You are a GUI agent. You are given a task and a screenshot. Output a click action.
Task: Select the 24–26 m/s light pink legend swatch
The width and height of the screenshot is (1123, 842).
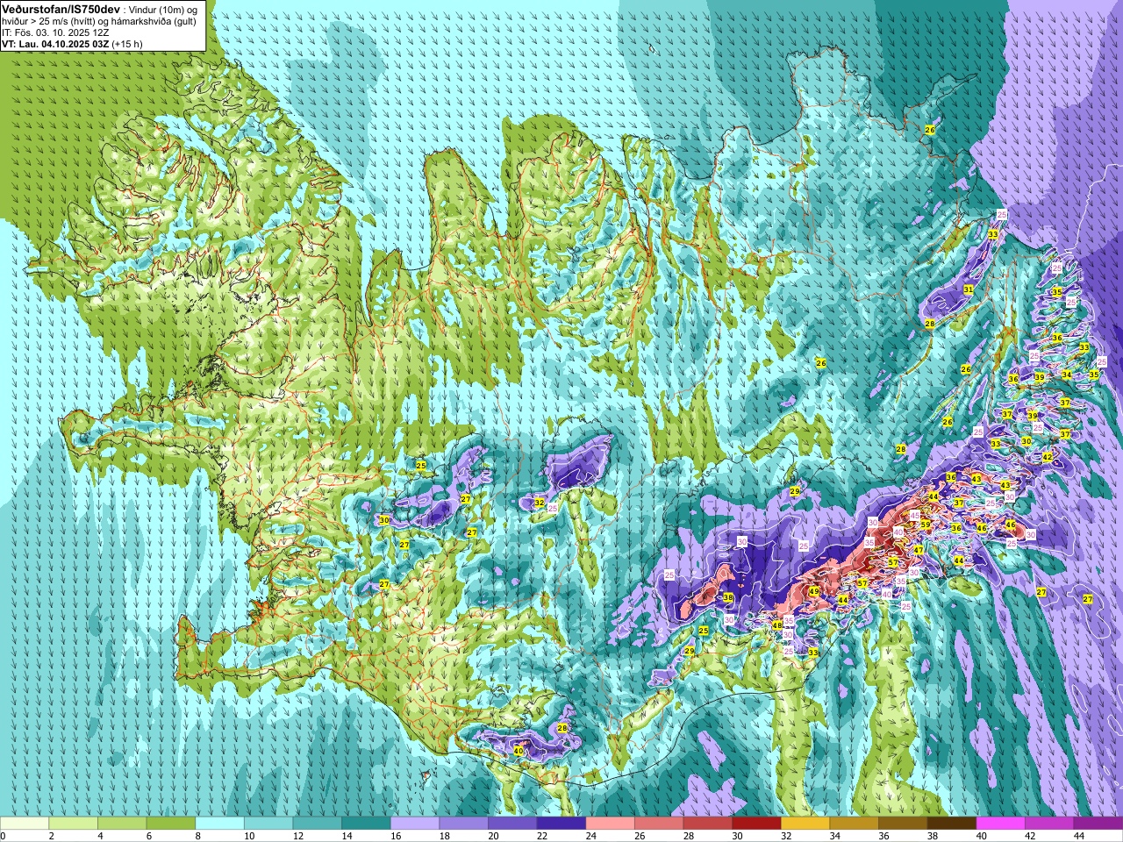coord(610,824)
